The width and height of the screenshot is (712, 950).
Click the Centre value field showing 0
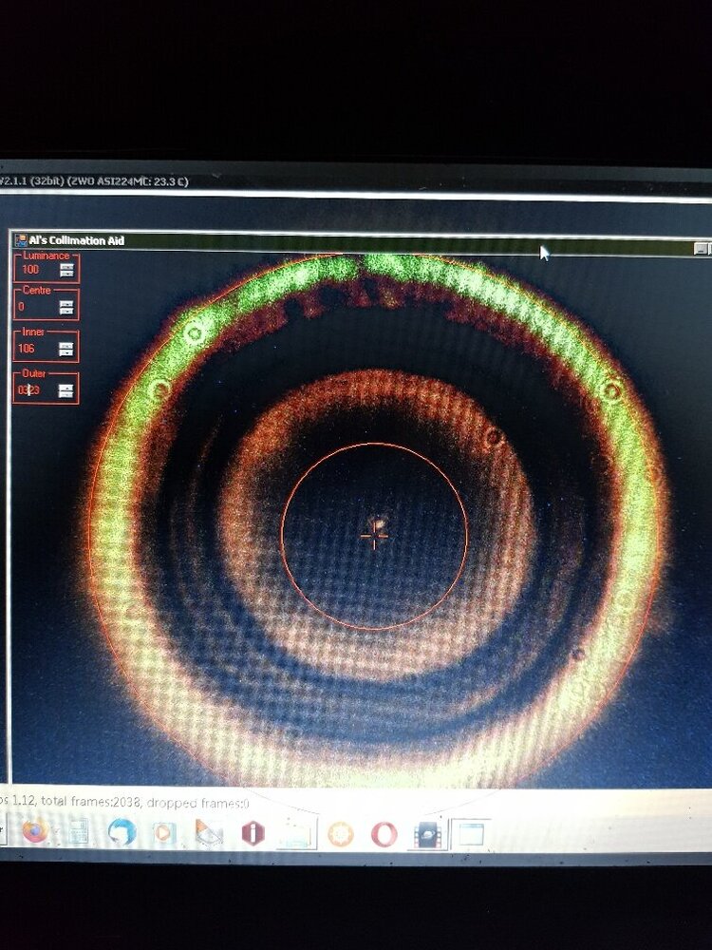click(x=37, y=307)
